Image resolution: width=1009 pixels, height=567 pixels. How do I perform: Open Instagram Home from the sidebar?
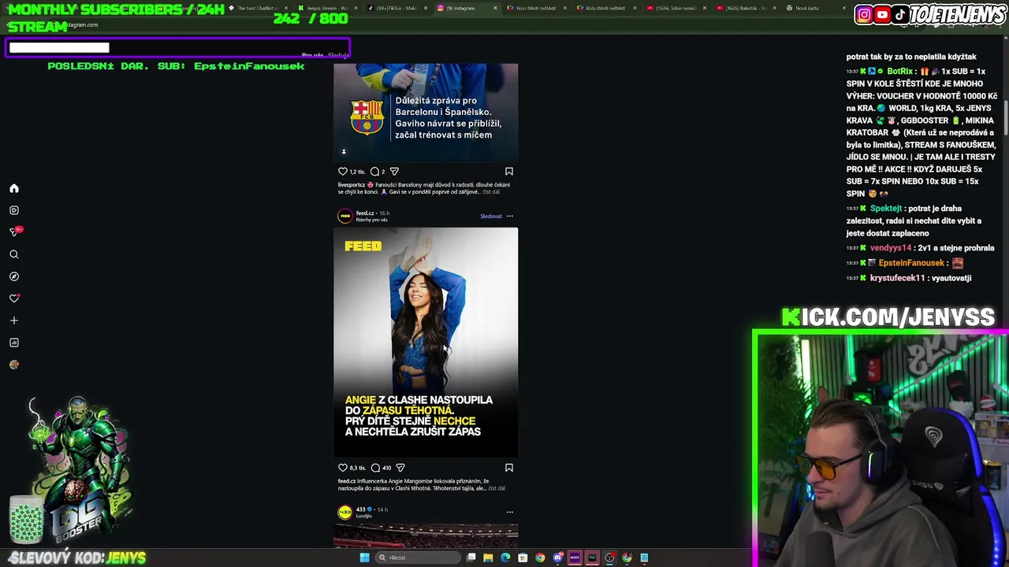(14, 188)
